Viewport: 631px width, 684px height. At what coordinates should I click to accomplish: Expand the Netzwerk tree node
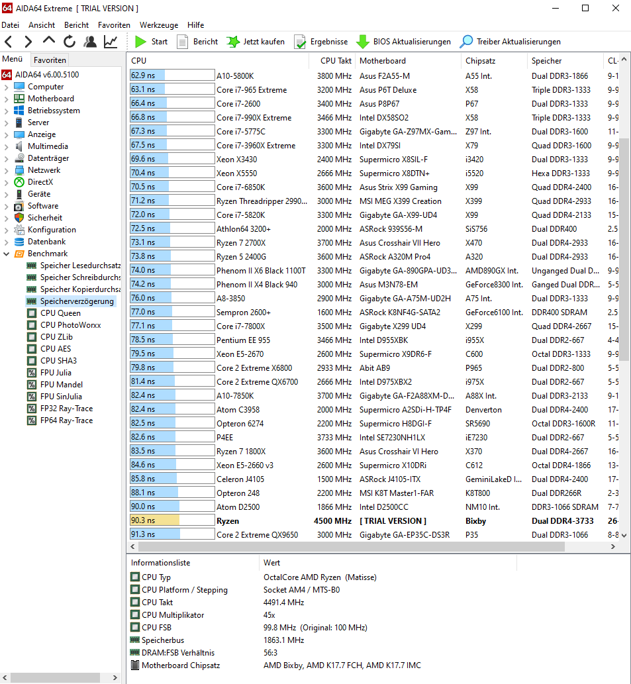pyautogui.click(x=6, y=170)
